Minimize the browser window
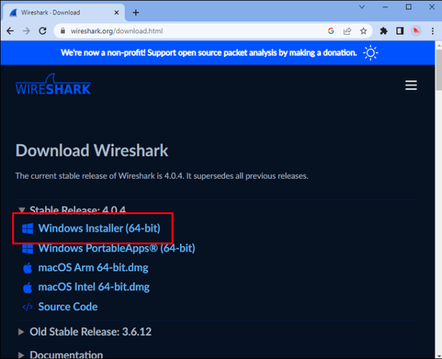Image resolution: width=442 pixels, height=359 pixels. (x=386, y=7)
